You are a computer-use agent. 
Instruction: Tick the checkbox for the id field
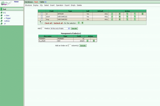42,14
